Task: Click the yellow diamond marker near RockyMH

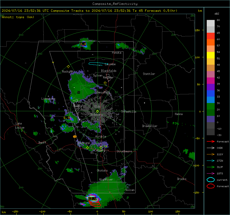Action: [x=68, y=67]
